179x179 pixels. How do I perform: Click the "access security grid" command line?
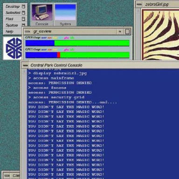[x=56, y=97]
